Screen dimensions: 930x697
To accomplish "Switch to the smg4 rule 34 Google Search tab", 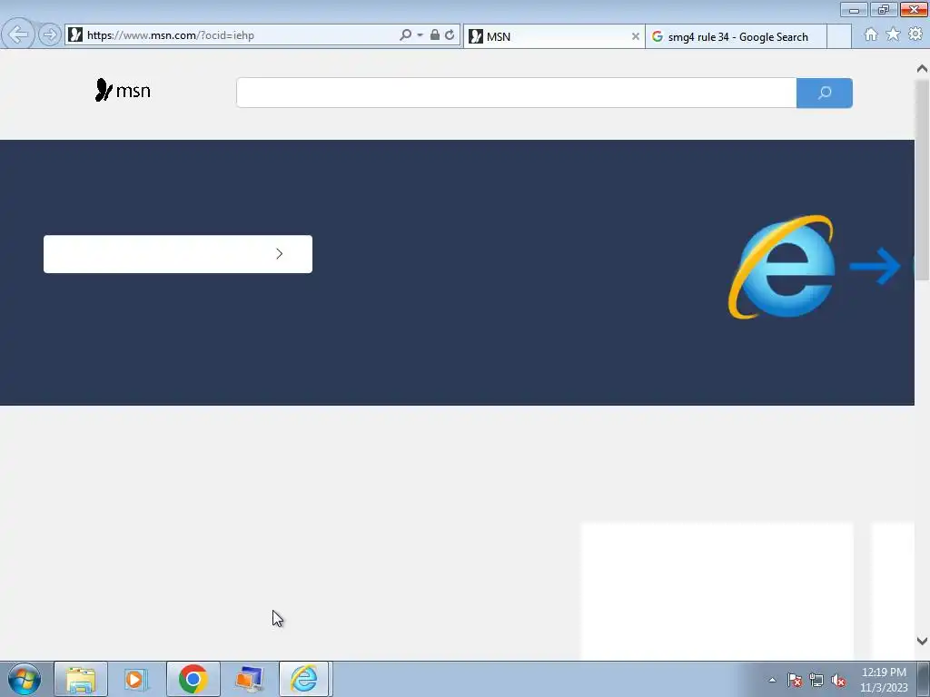I will [736, 36].
